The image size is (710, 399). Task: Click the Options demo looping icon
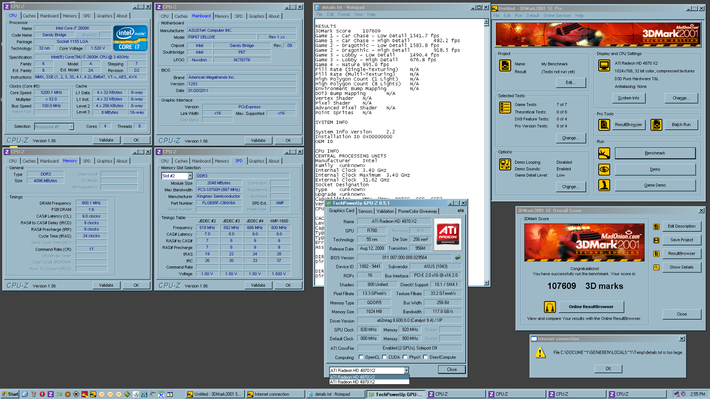point(505,164)
